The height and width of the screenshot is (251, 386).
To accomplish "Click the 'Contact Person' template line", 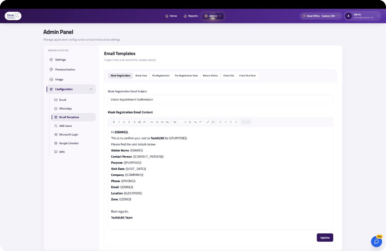I will [x=137, y=157].
